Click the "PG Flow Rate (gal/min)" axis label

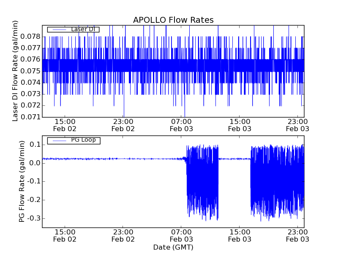click(22, 181)
